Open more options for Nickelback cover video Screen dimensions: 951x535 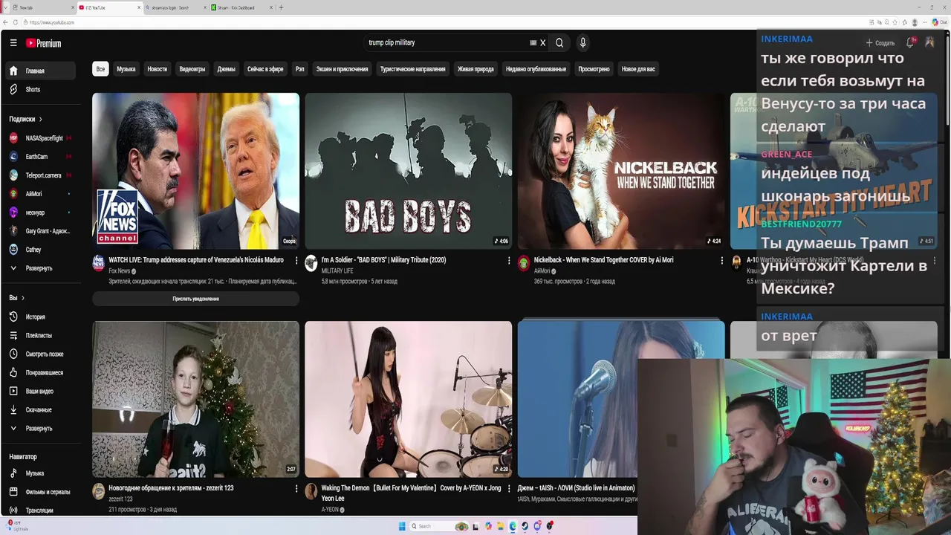point(721,260)
